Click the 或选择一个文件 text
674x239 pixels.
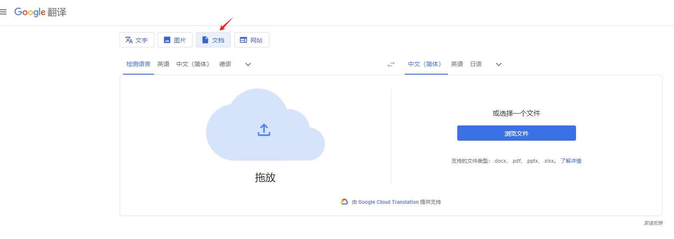[x=517, y=113]
